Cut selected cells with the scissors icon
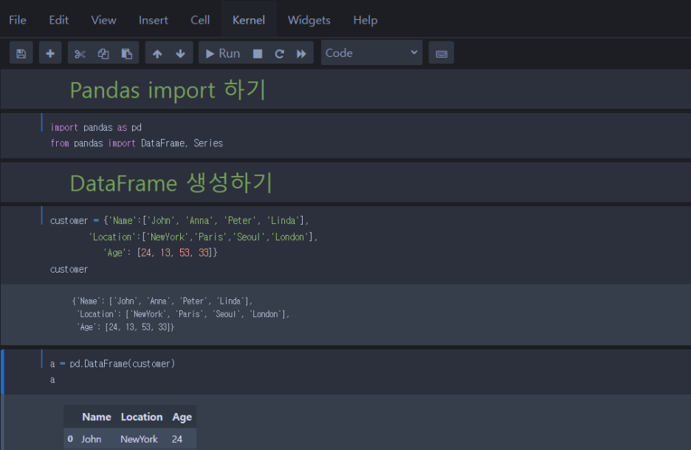Image resolution: width=691 pixels, height=450 pixels. point(80,53)
